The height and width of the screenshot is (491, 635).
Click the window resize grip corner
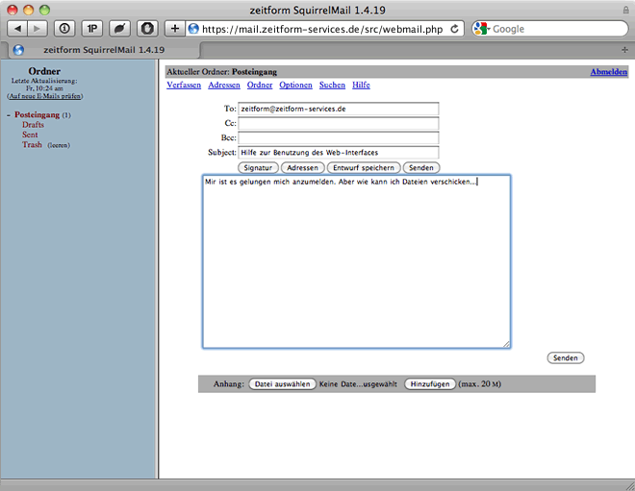(x=629, y=485)
